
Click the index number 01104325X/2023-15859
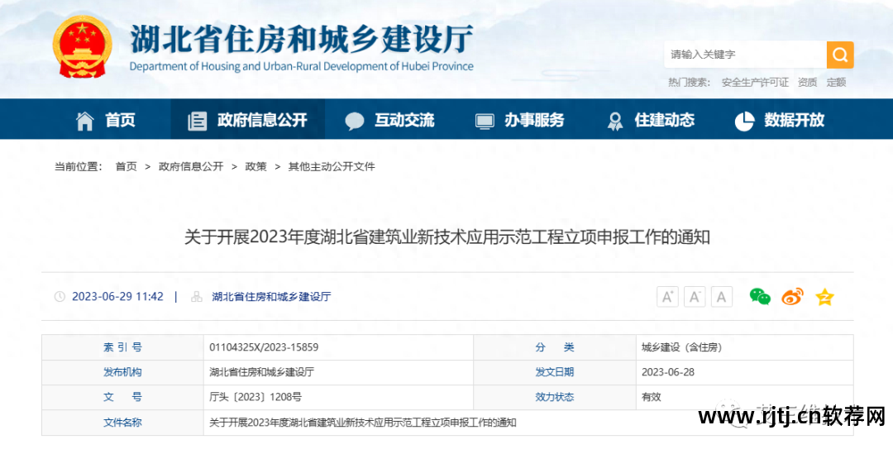click(x=264, y=347)
